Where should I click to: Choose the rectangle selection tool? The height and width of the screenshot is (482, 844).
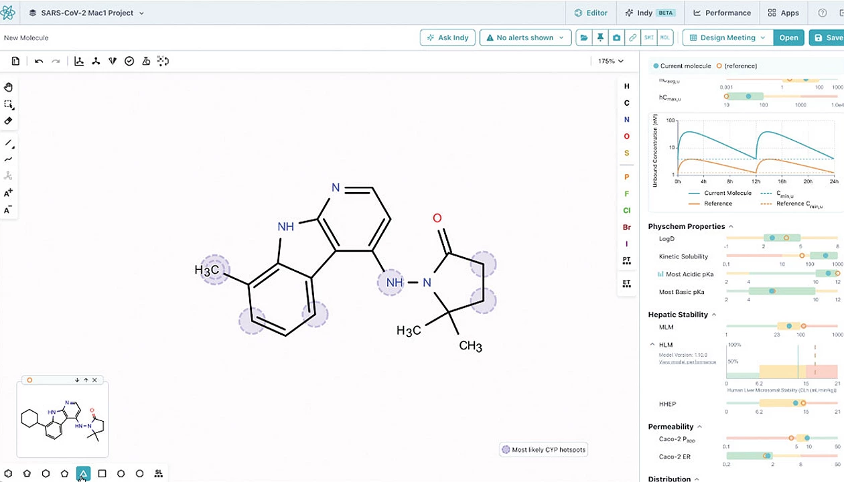tap(8, 104)
